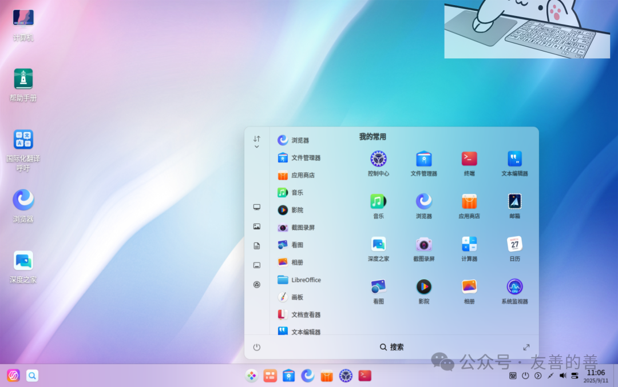Screen dimensions: 618x387
Task: Open 截图录屏 in the 我的常用 grid
Action: point(423,249)
